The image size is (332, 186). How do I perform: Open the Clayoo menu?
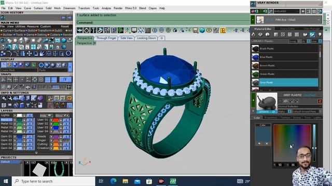coord(153,8)
